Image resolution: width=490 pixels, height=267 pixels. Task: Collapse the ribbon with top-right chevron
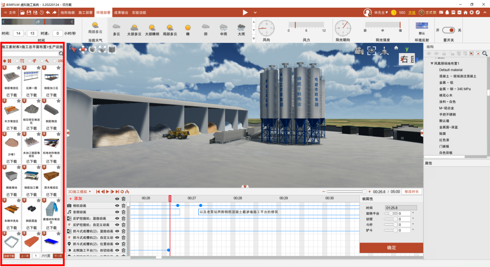pyautogui.click(x=485, y=13)
